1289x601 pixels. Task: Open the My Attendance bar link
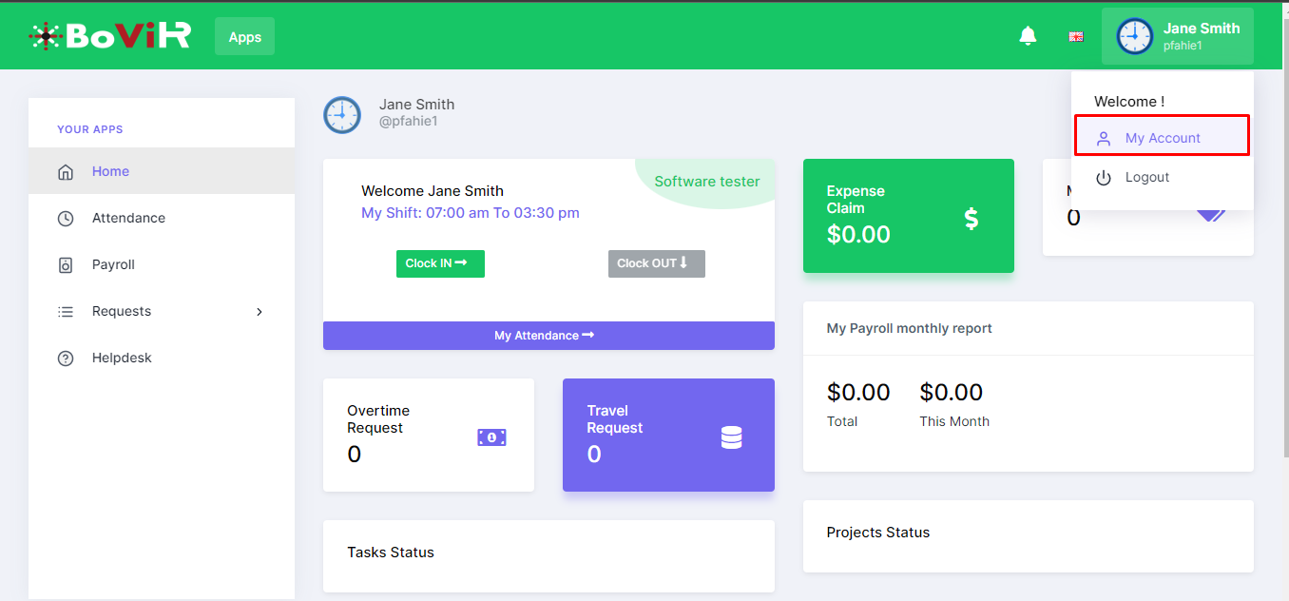(x=548, y=336)
